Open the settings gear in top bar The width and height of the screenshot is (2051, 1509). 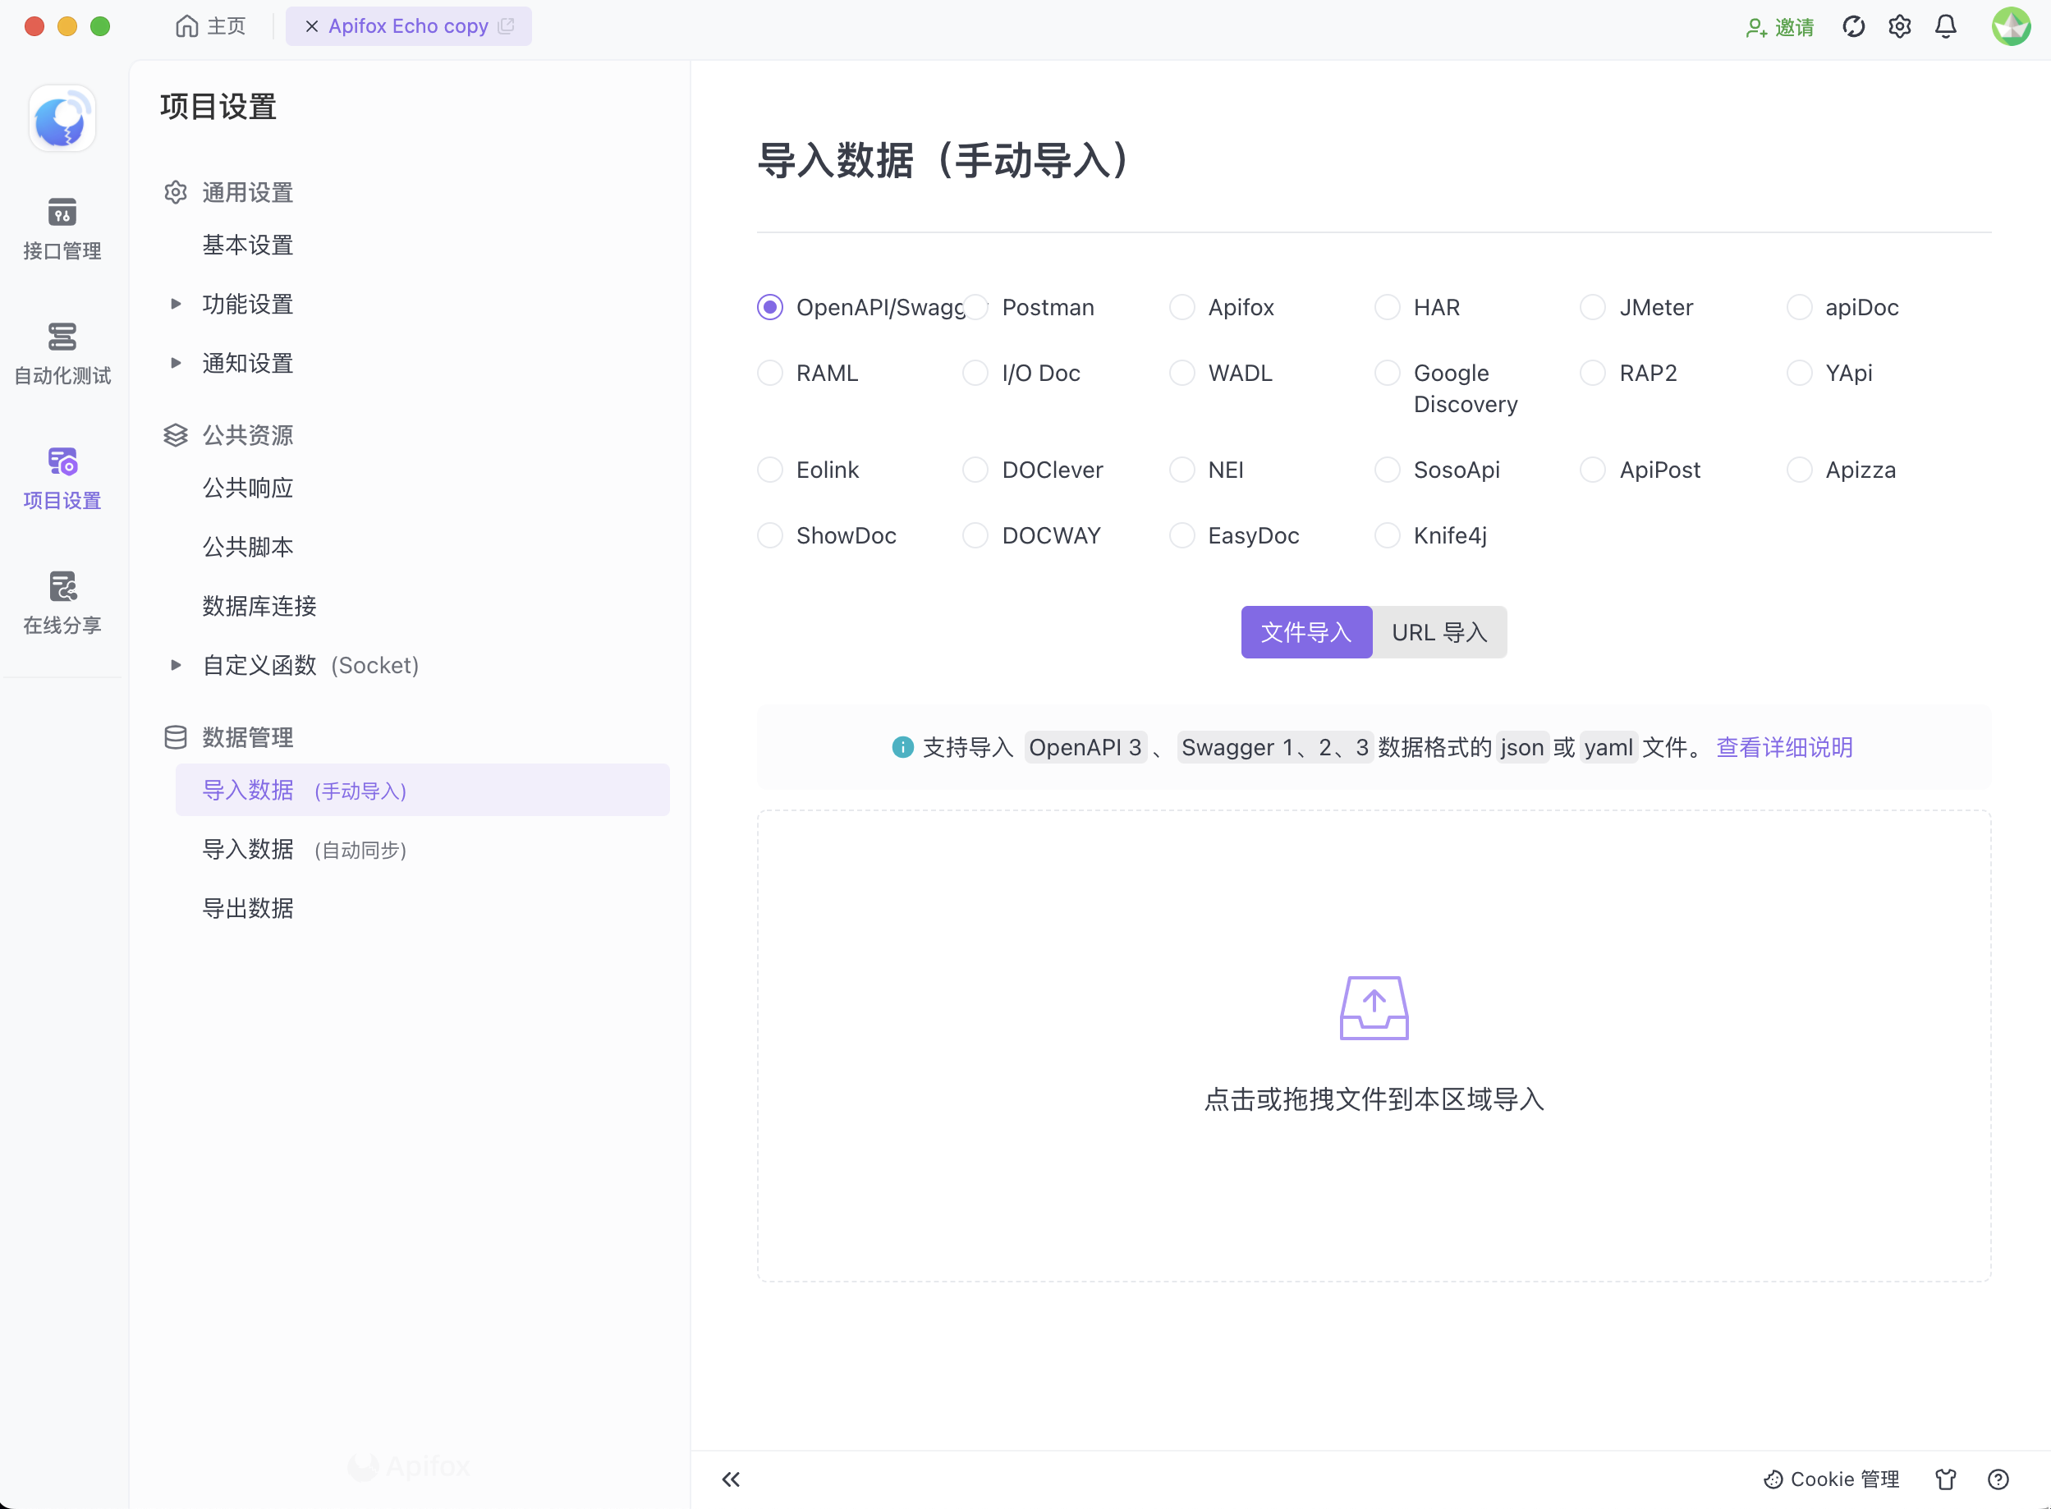pyautogui.click(x=1898, y=25)
